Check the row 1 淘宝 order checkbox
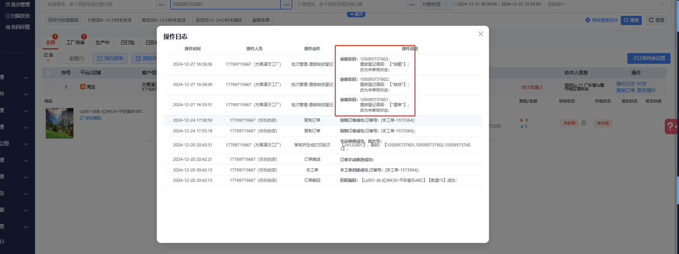Viewport: 679px width, 254px height. pyautogui.click(x=48, y=87)
